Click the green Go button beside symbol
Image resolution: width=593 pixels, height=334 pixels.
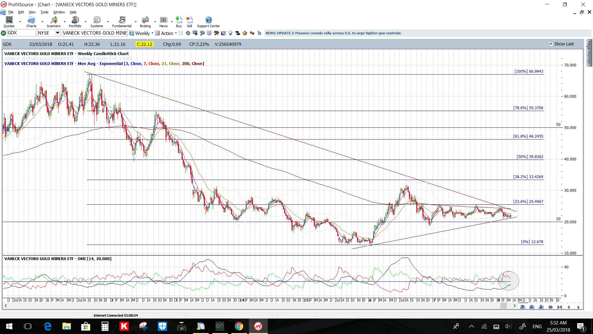click(3, 33)
